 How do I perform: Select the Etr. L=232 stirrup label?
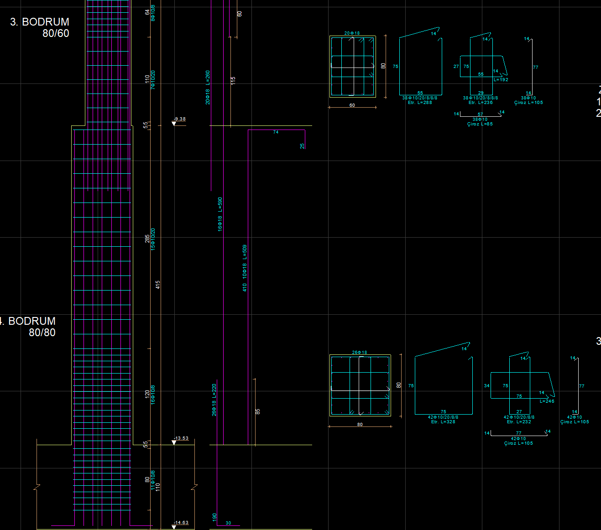(x=519, y=422)
